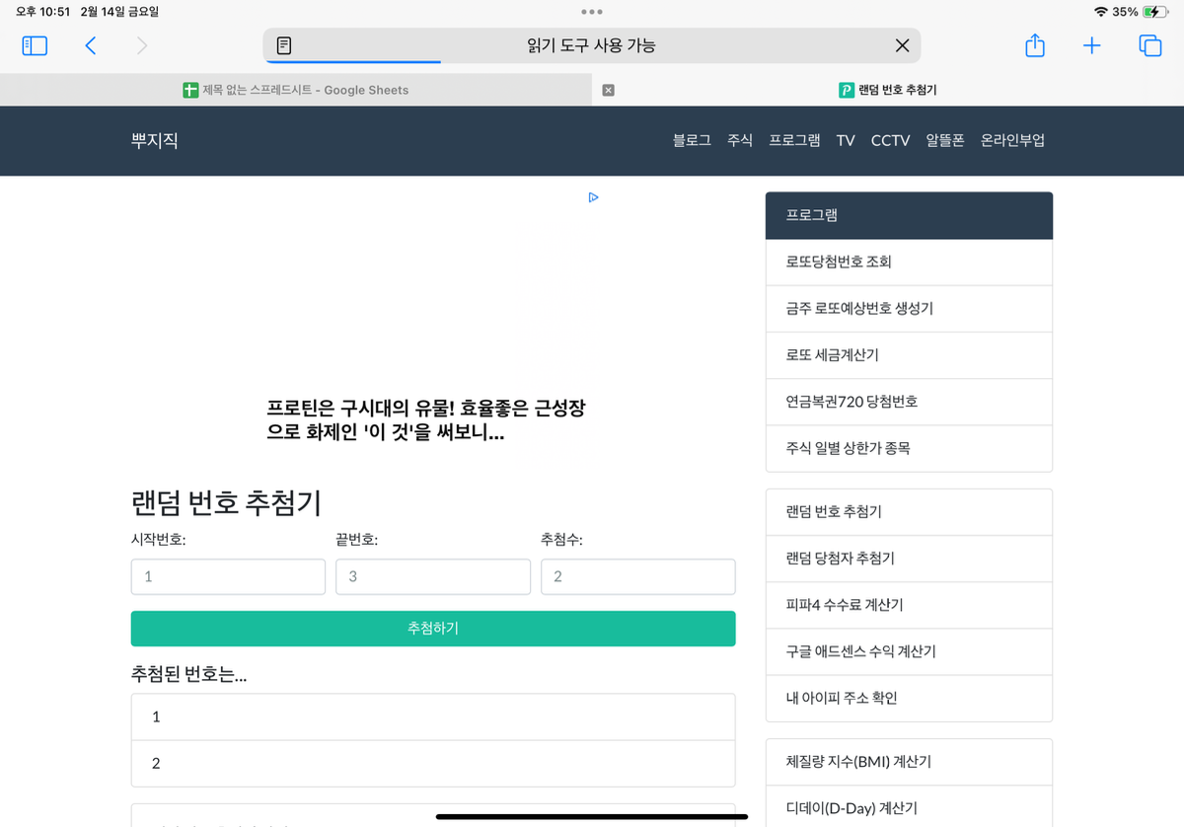Open the 로또당첨번호 조회 link
Image resolution: width=1184 pixels, height=827 pixels.
[x=839, y=262]
